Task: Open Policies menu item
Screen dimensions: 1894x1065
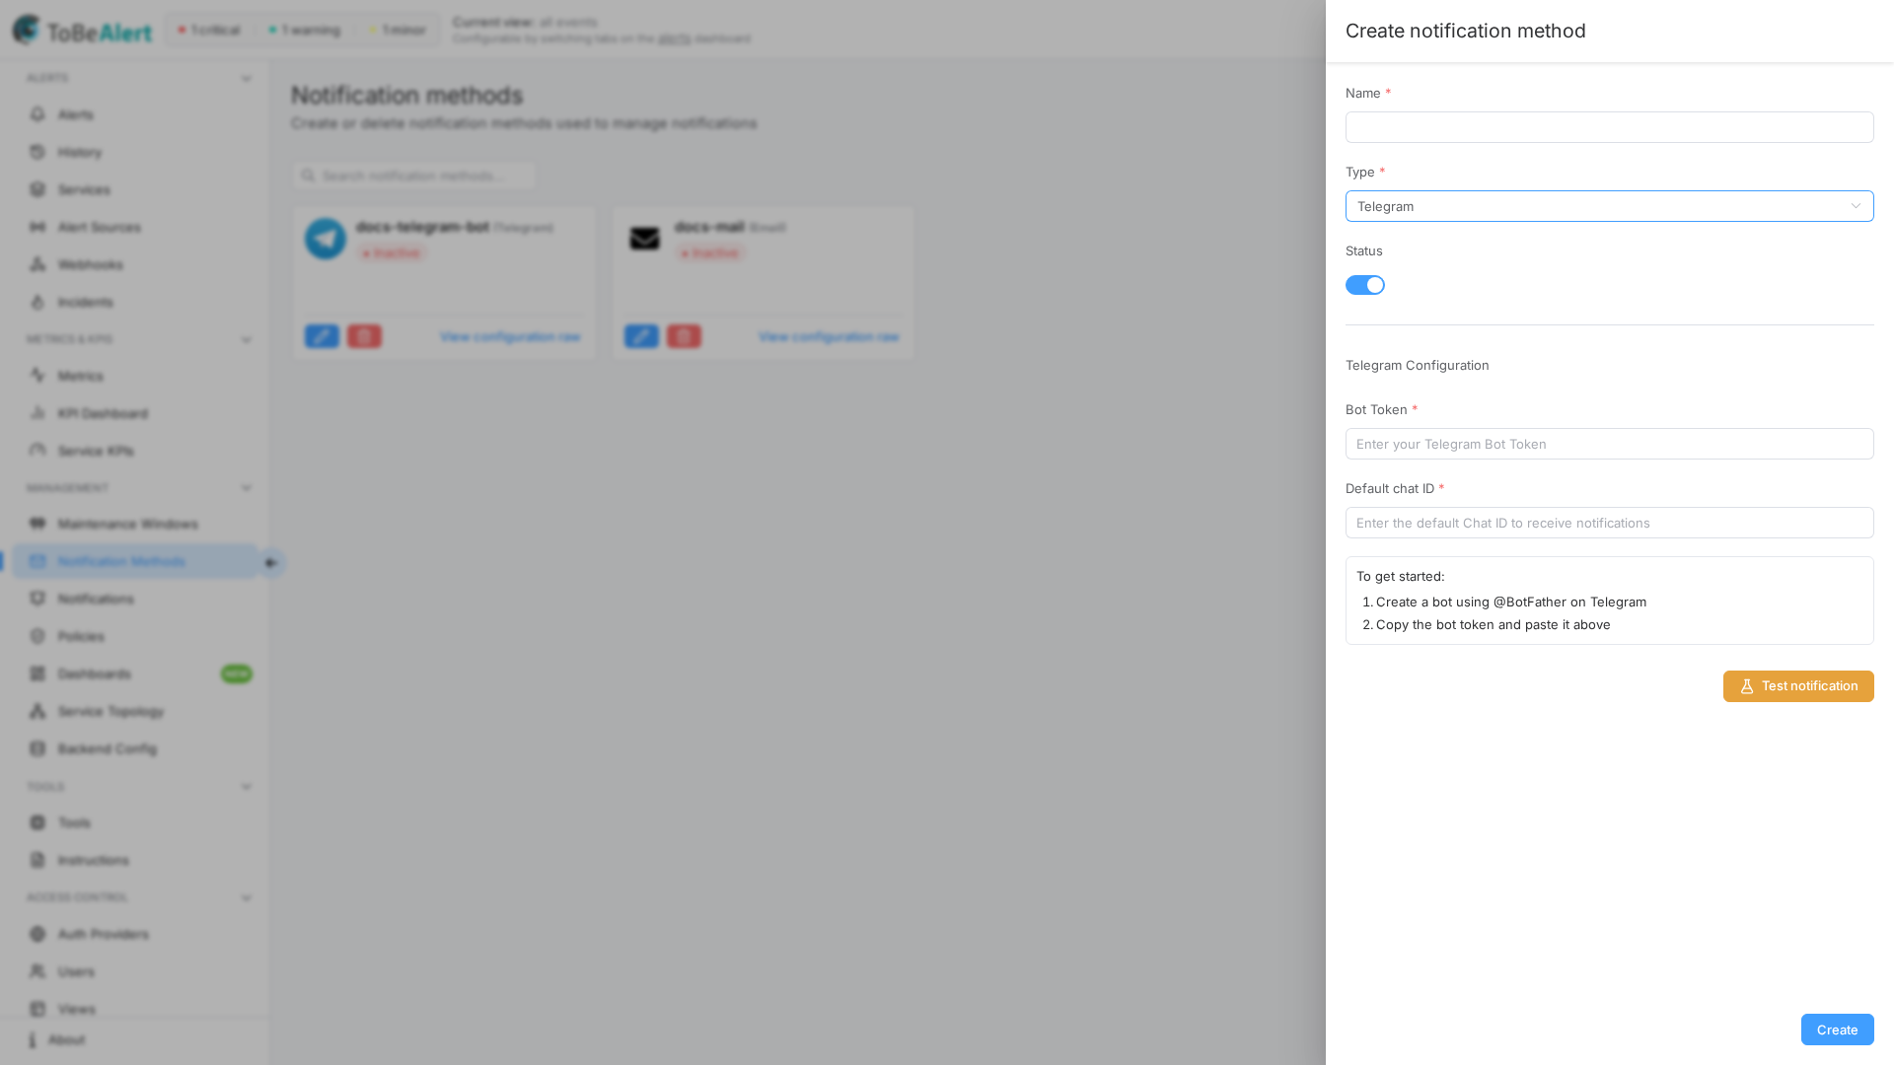Action: [134, 636]
